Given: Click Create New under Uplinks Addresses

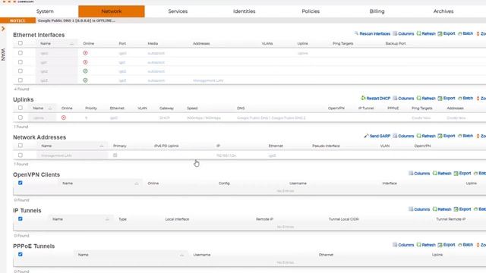Looking at the screenshot, I should 456,118.
